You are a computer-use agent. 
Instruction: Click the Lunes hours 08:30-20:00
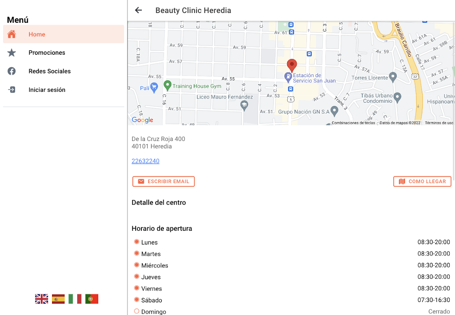point(434,242)
